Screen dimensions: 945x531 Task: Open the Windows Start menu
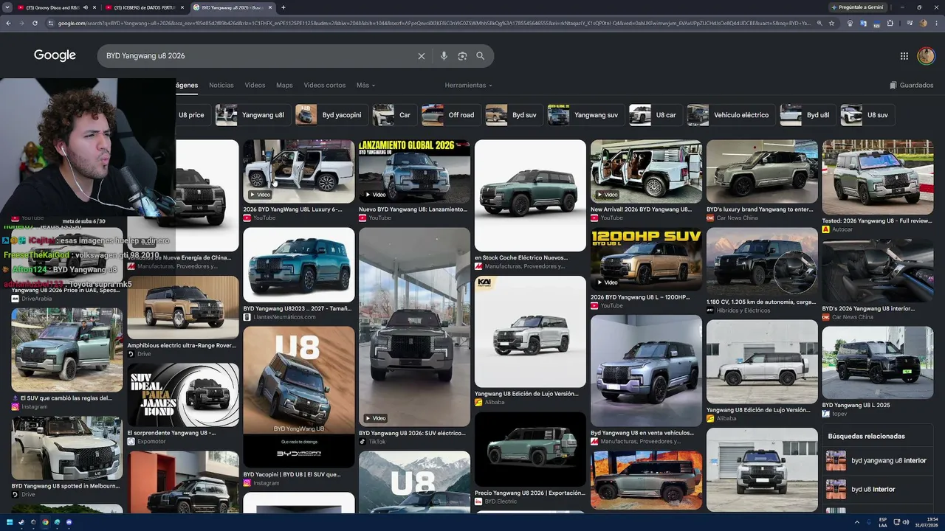[10, 522]
